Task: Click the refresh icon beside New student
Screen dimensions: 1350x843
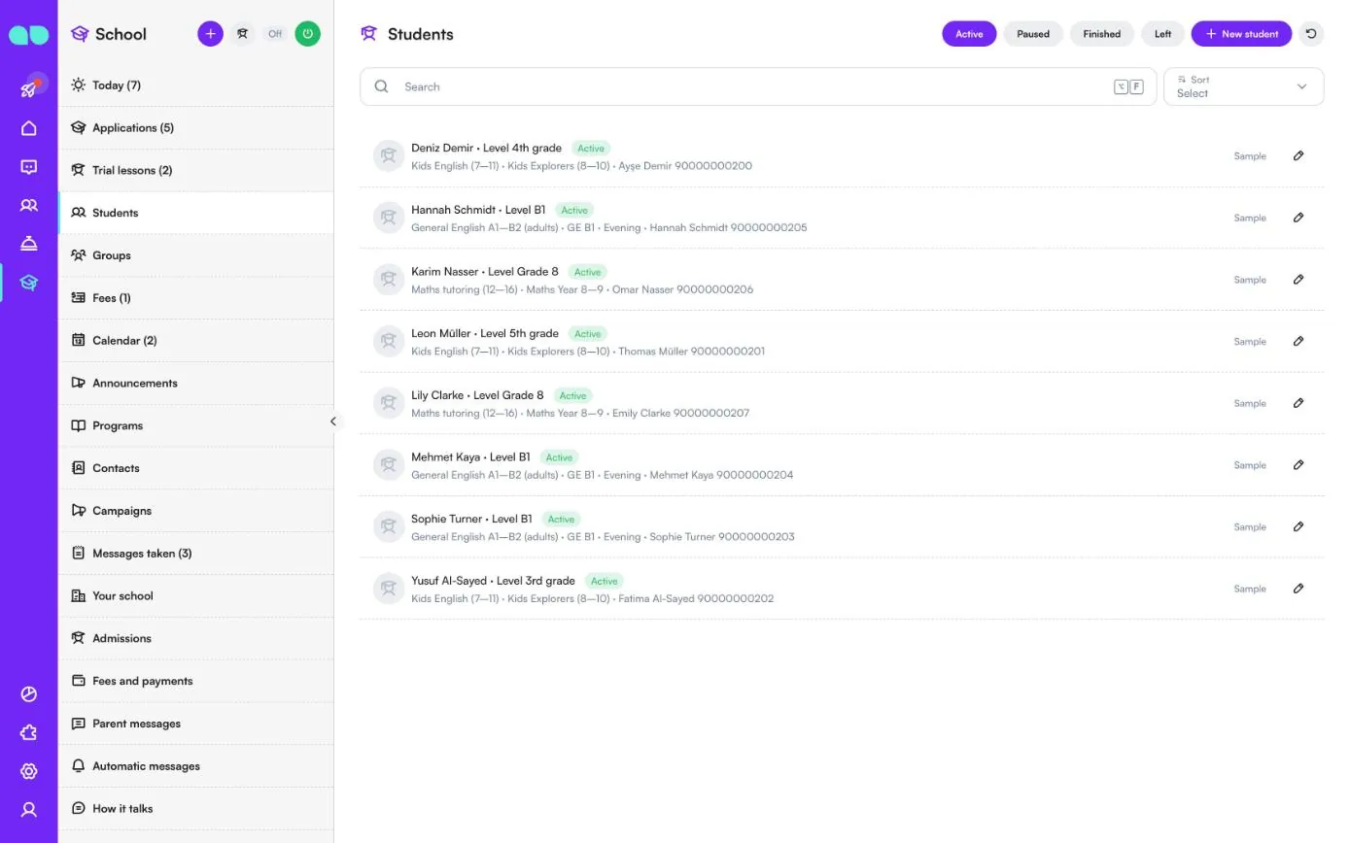Action: click(x=1311, y=34)
